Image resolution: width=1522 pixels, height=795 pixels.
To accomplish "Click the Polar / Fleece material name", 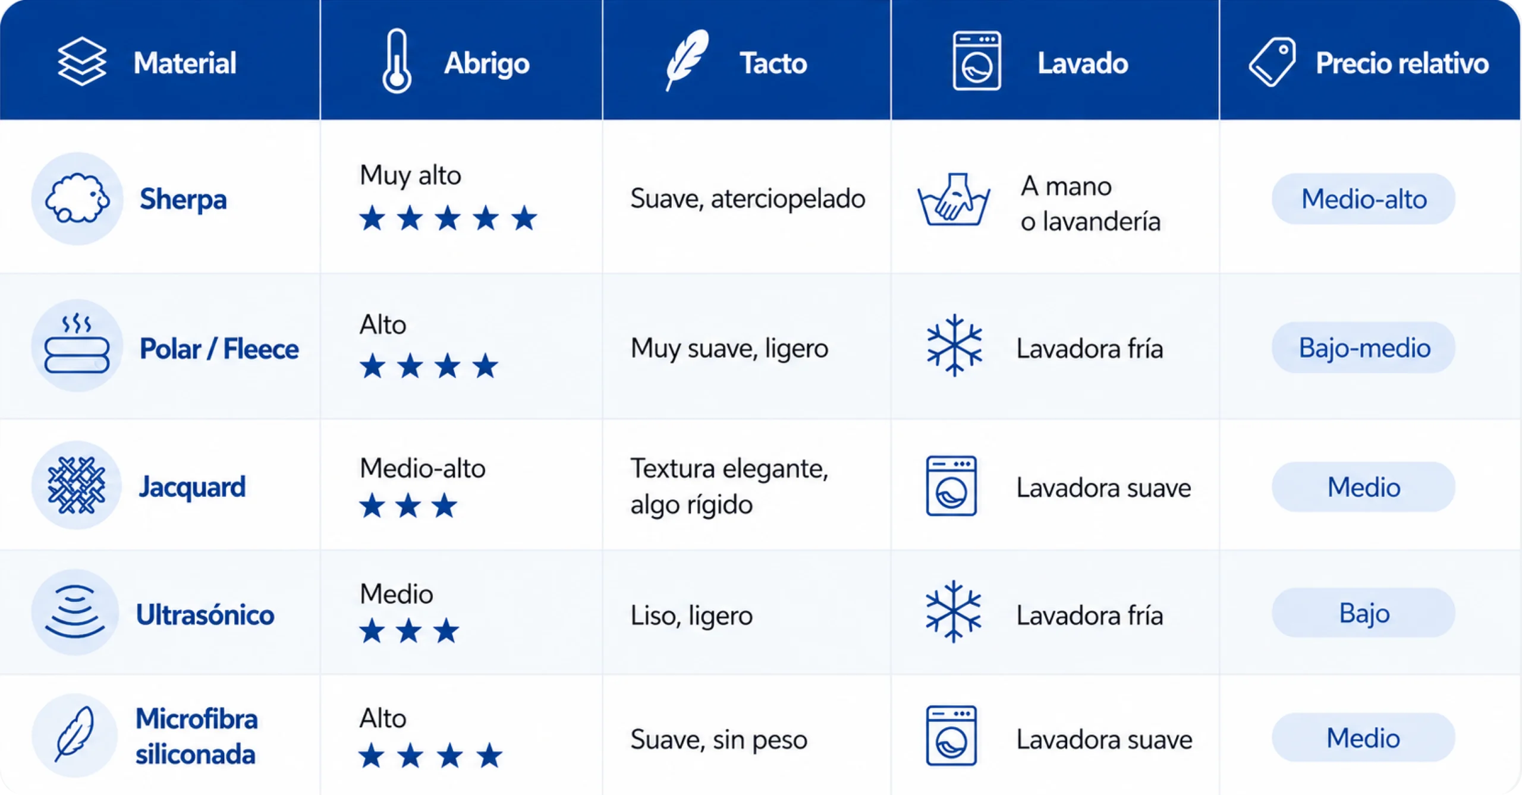I will pos(219,349).
